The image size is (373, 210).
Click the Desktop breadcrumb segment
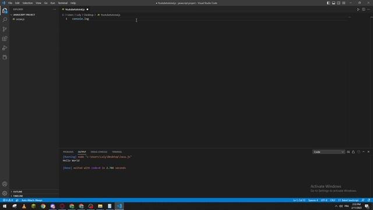(89, 15)
